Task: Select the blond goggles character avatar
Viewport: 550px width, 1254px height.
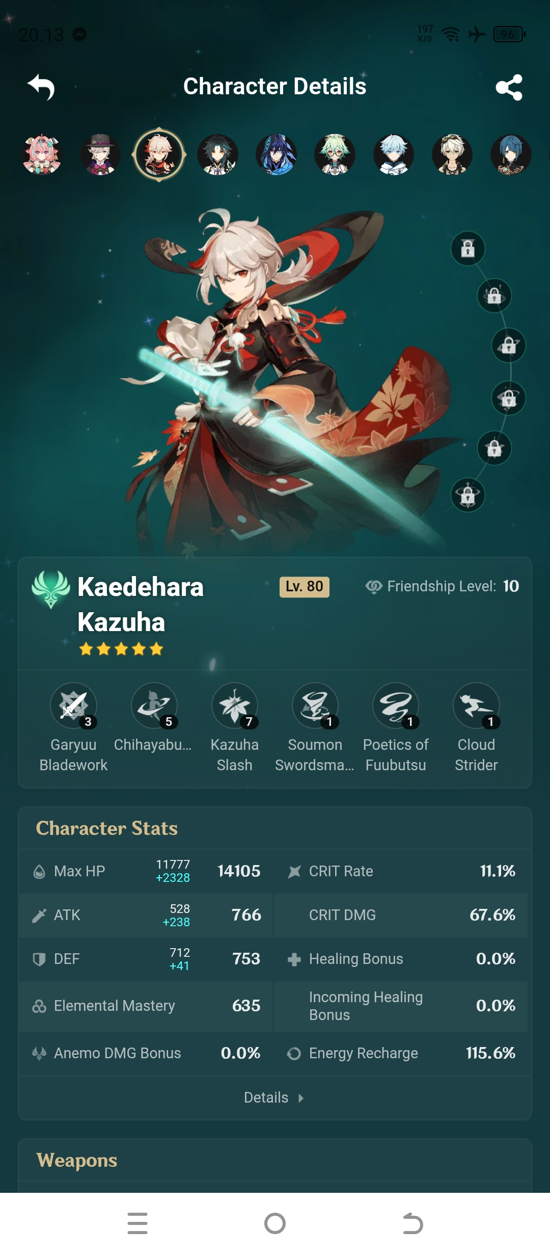Action: [x=452, y=154]
